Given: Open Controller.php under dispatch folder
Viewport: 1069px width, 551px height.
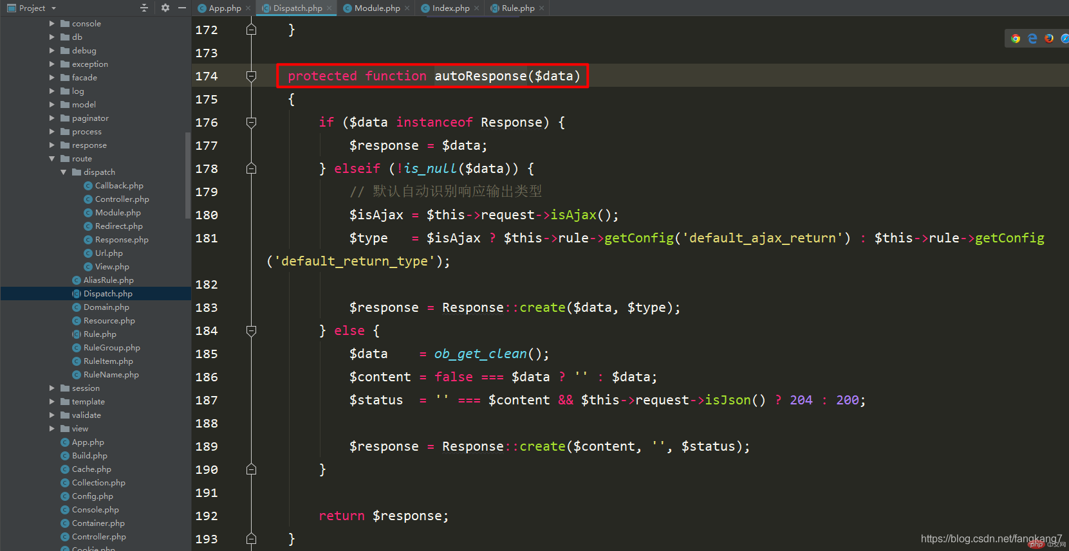Looking at the screenshot, I should 122,199.
